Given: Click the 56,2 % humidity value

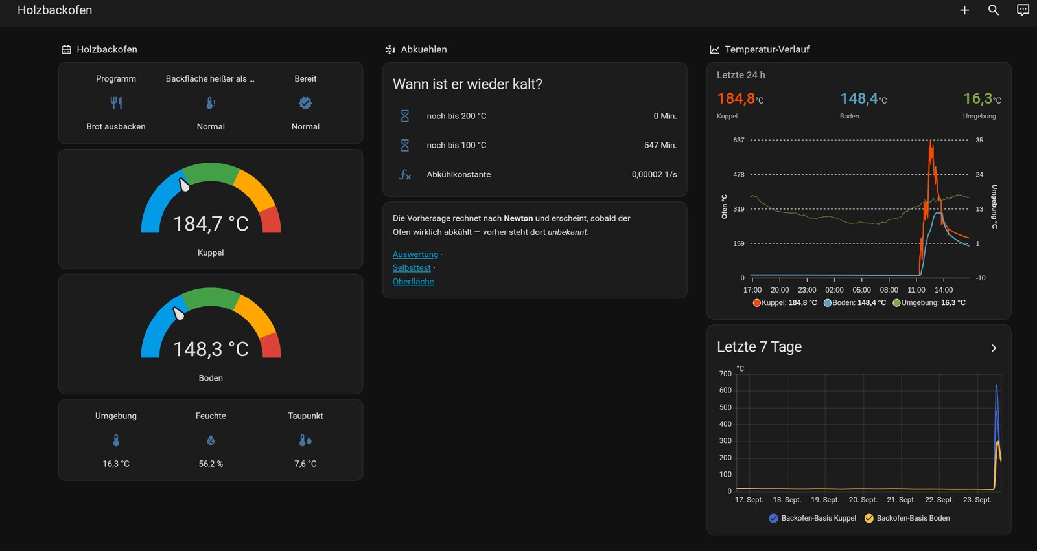Looking at the screenshot, I should (211, 464).
